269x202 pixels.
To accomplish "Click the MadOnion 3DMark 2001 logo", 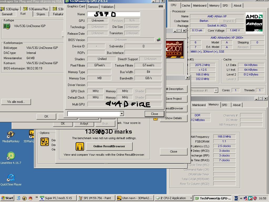I will (x=175, y=49).
